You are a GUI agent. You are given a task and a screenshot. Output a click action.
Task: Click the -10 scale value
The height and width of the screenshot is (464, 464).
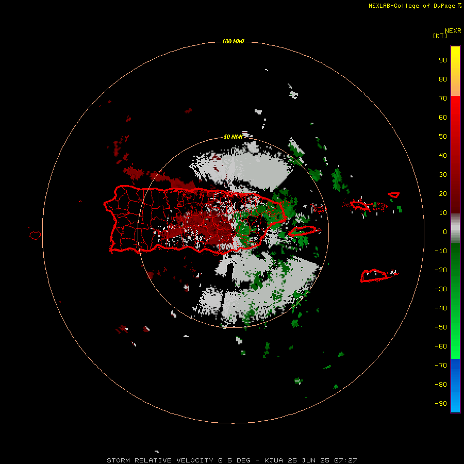441,251
